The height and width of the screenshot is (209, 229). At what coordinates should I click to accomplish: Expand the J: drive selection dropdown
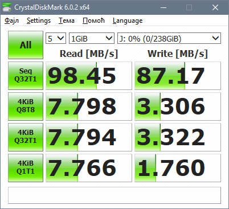pos(169,38)
